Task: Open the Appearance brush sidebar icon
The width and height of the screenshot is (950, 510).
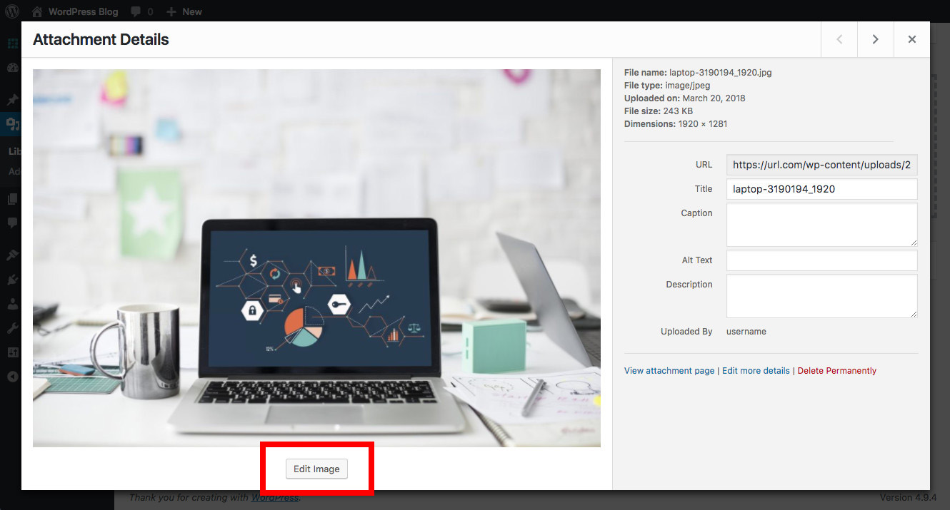Action: [12, 255]
